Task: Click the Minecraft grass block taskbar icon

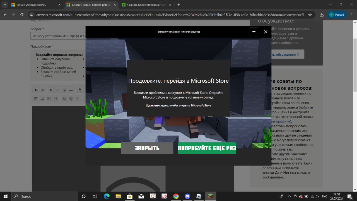Action: point(211,196)
